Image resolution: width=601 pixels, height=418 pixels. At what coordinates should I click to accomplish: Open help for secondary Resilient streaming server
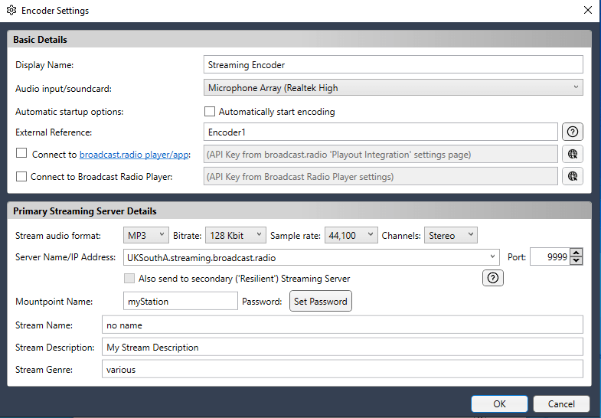(492, 278)
